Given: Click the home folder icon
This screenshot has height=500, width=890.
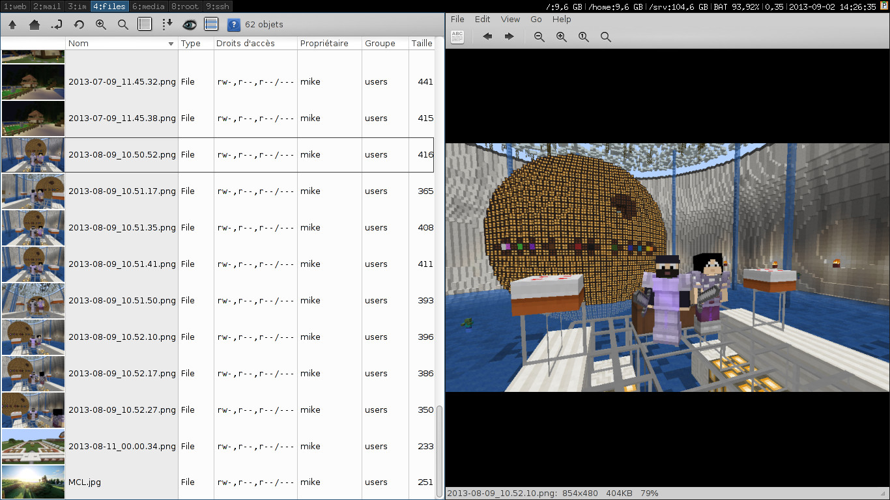Looking at the screenshot, I should pos(35,25).
